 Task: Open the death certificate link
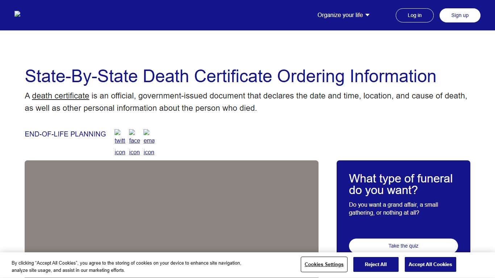click(61, 96)
